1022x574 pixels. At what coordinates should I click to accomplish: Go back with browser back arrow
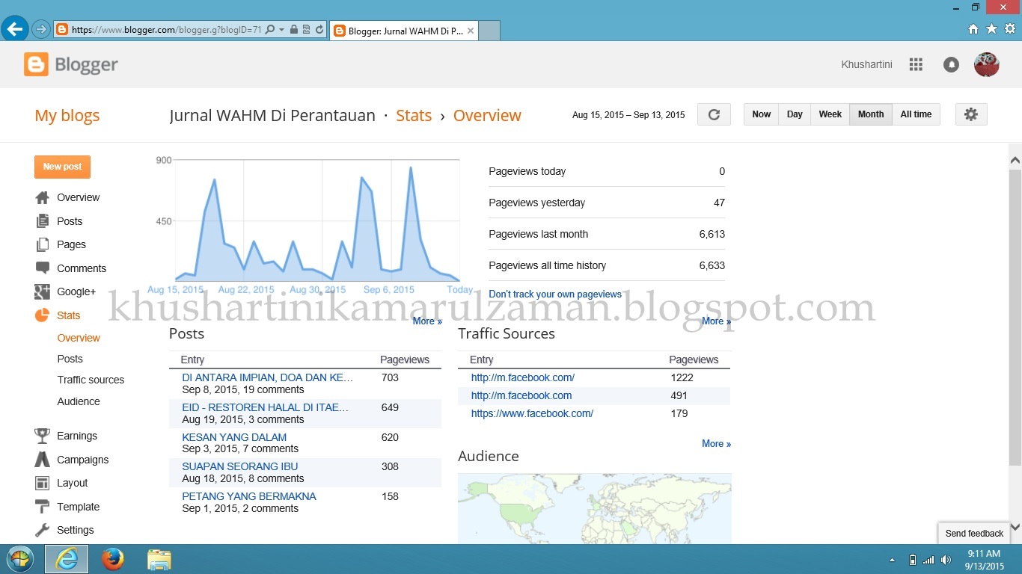[x=14, y=30]
